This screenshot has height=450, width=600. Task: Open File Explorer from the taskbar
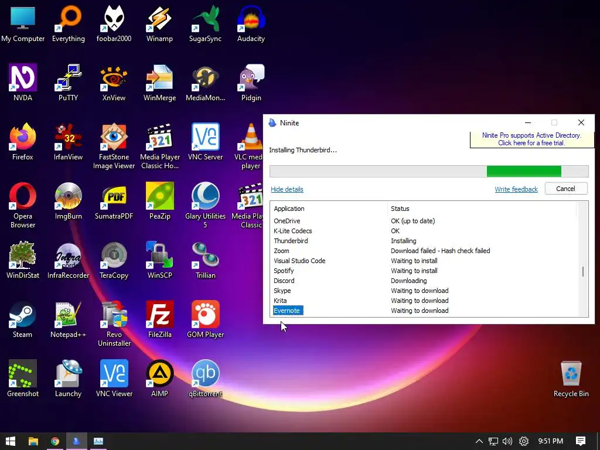33,441
